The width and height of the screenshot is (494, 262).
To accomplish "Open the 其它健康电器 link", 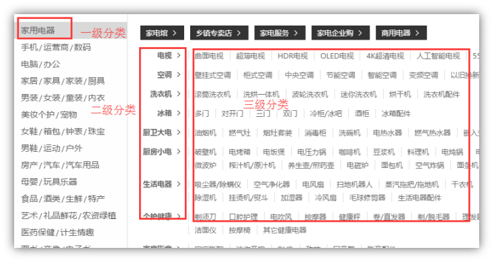I will click(x=285, y=230).
